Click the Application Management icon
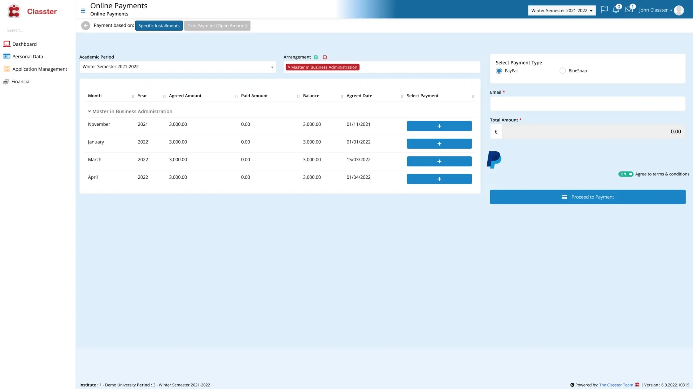The width and height of the screenshot is (693, 389). [6, 69]
